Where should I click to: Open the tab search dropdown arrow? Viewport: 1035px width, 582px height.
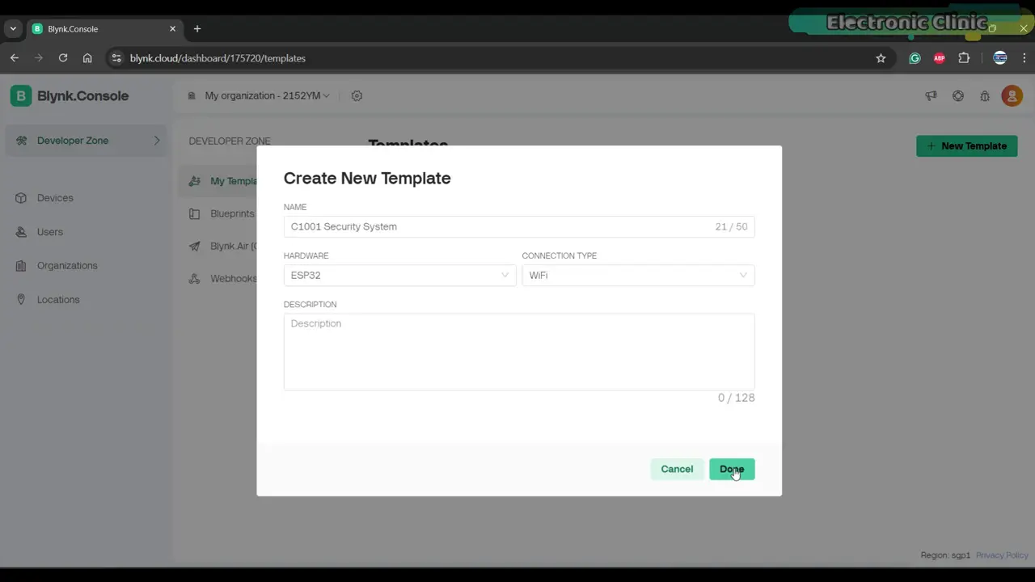(x=13, y=29)
